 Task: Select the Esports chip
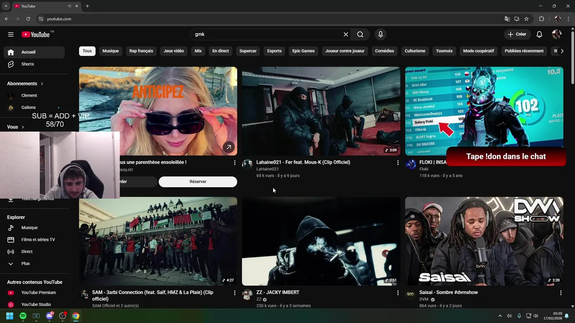pos(274,51)
